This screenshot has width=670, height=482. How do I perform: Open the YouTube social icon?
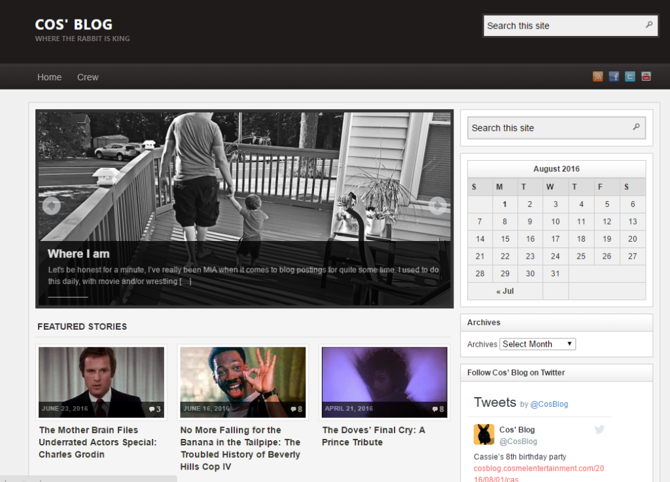tap(646, 76)
